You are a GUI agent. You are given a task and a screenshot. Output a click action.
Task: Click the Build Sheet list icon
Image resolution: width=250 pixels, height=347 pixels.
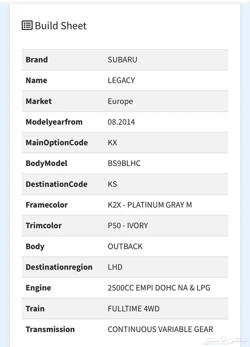click(27, 26)
